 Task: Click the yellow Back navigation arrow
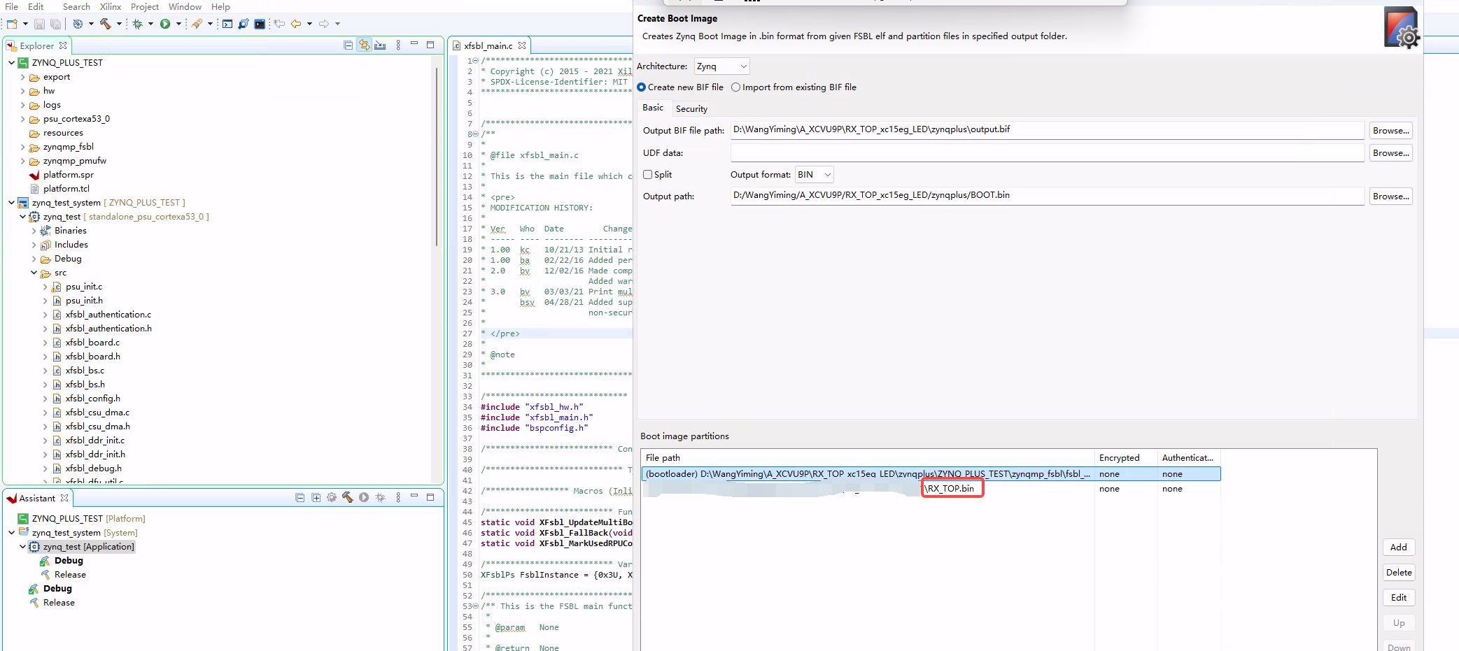coord(296,24)
